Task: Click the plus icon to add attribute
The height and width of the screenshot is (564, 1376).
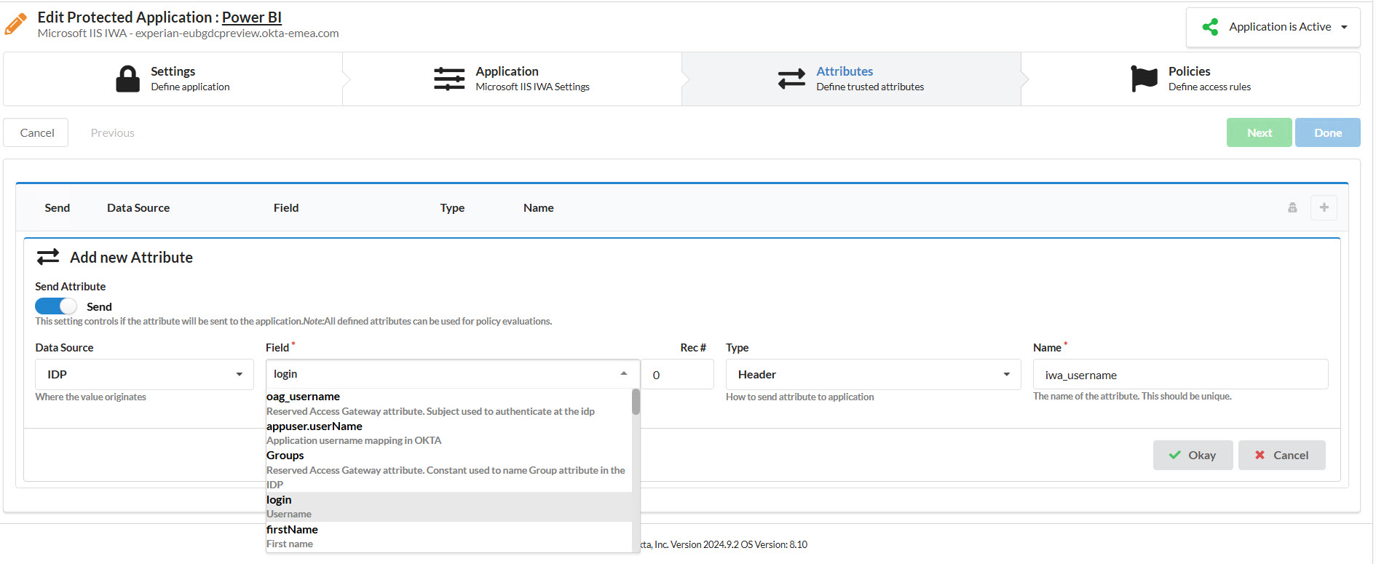Action: 1324,207
